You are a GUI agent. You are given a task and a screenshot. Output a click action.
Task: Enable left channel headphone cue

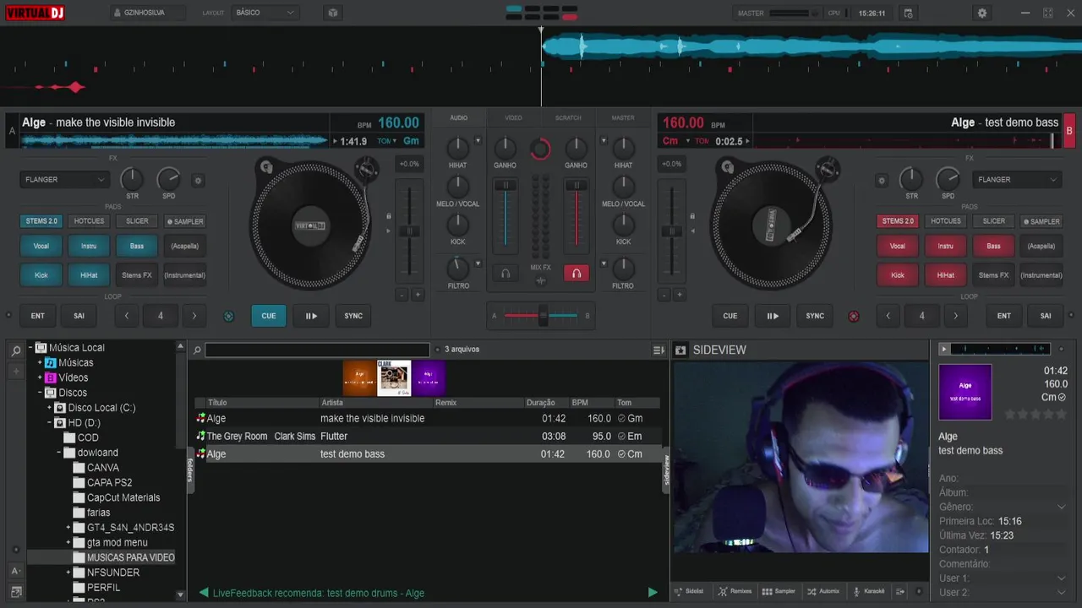coord(505,274)
